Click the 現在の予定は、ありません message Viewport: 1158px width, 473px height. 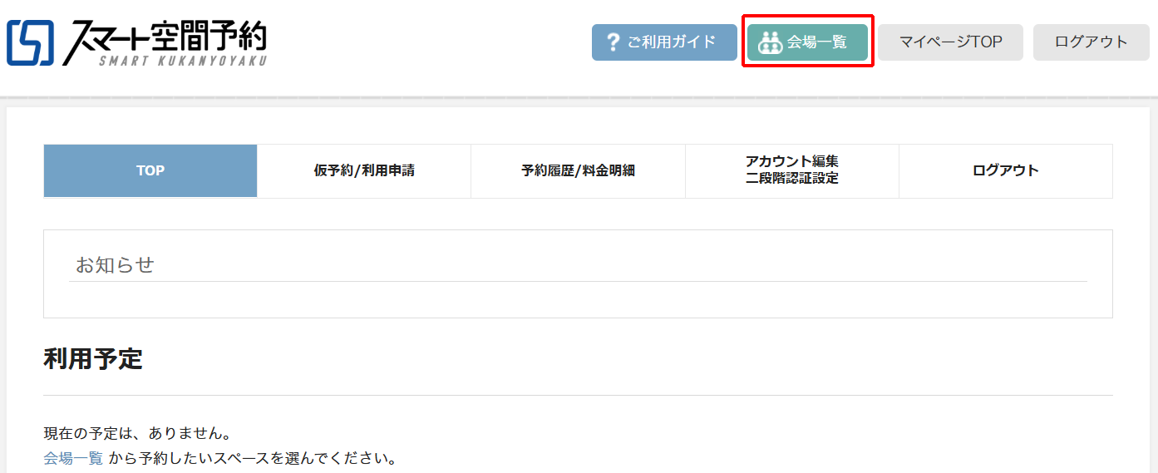(136, 433)
